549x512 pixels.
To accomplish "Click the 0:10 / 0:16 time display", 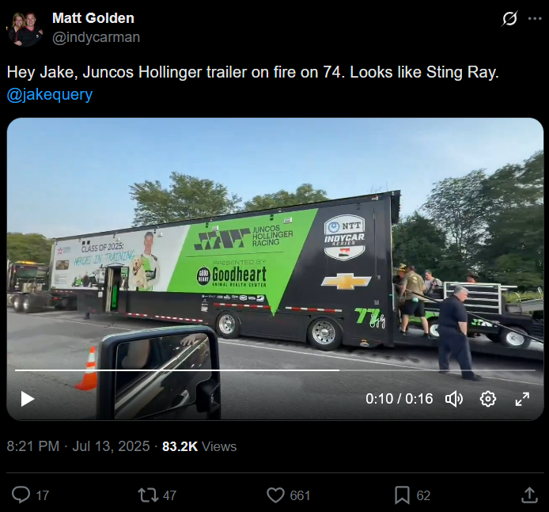I will [399, 399].
